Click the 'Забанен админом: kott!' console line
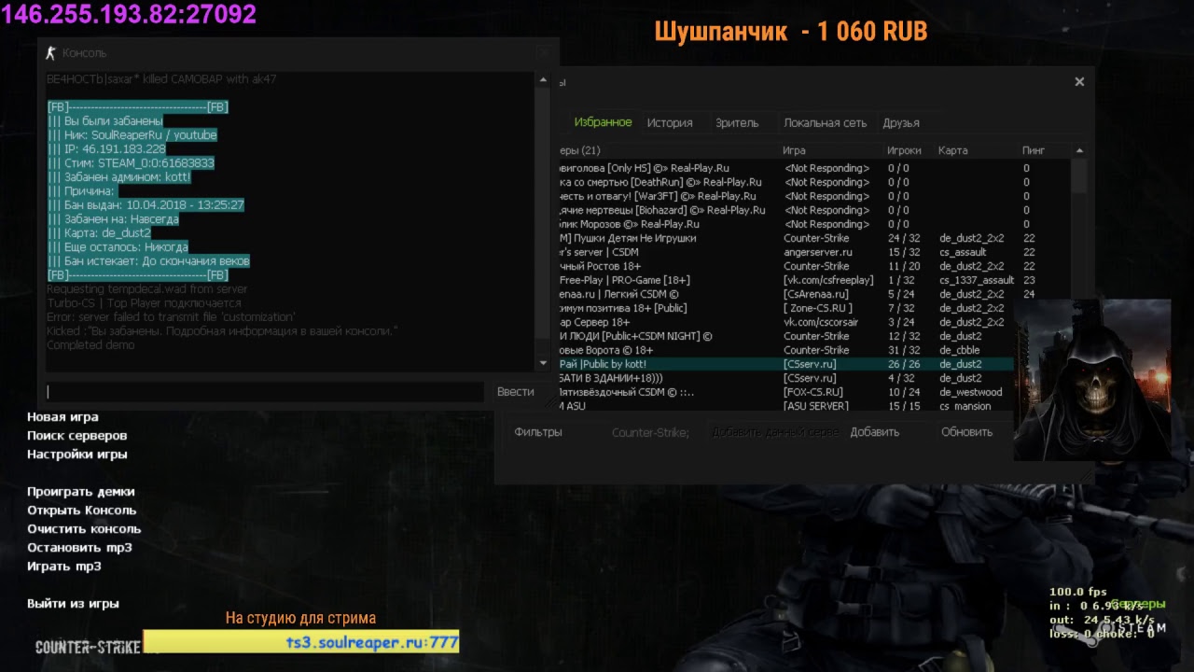The image size is (1194, 672). click(119, 177)
